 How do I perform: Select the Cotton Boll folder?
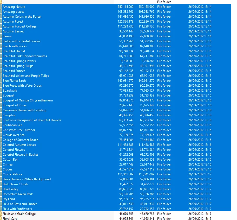10,160
